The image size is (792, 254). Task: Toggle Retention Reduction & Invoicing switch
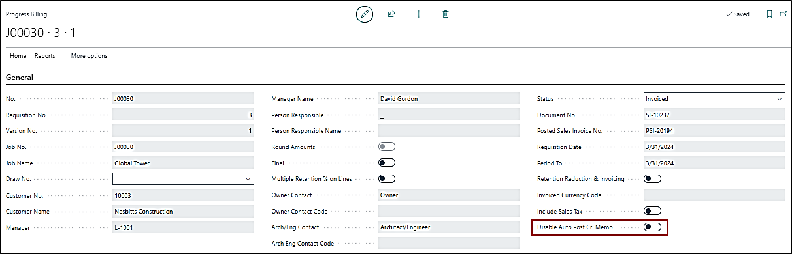click(653, 178)
